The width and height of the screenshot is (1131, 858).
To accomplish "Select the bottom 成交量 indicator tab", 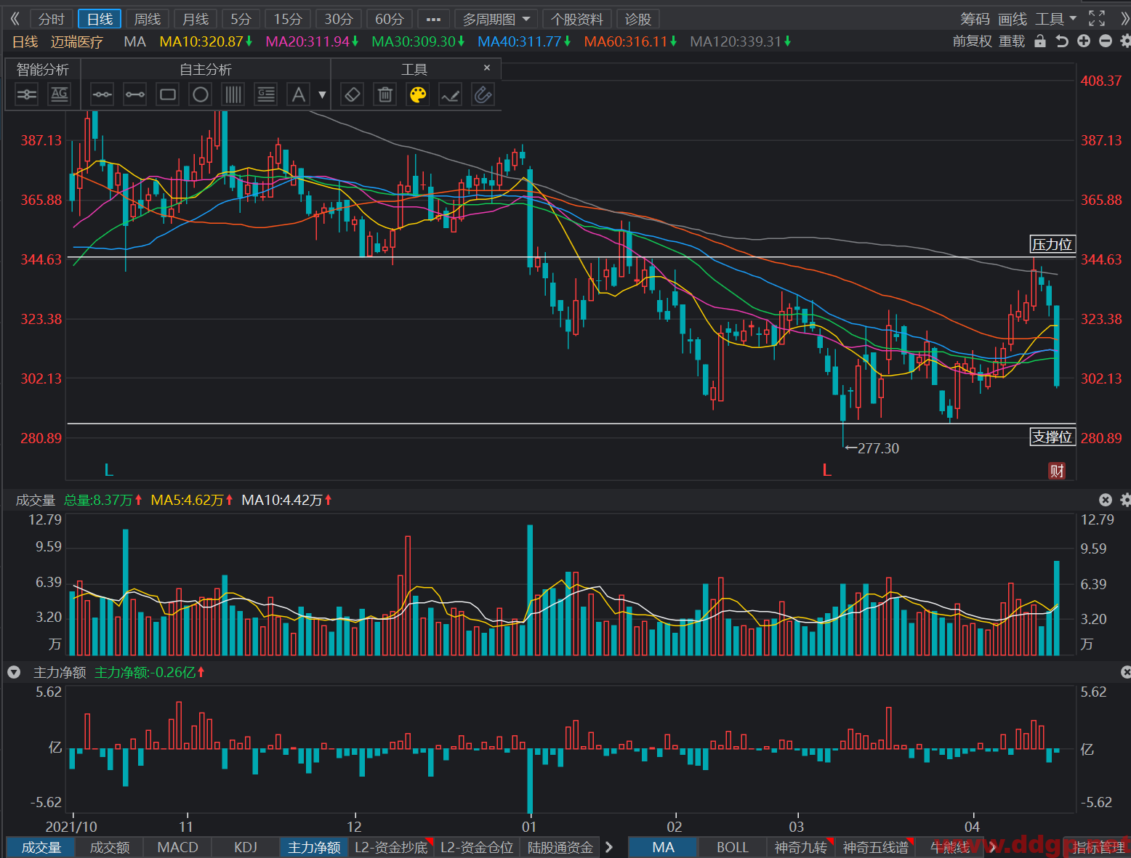I will [41, 847].
